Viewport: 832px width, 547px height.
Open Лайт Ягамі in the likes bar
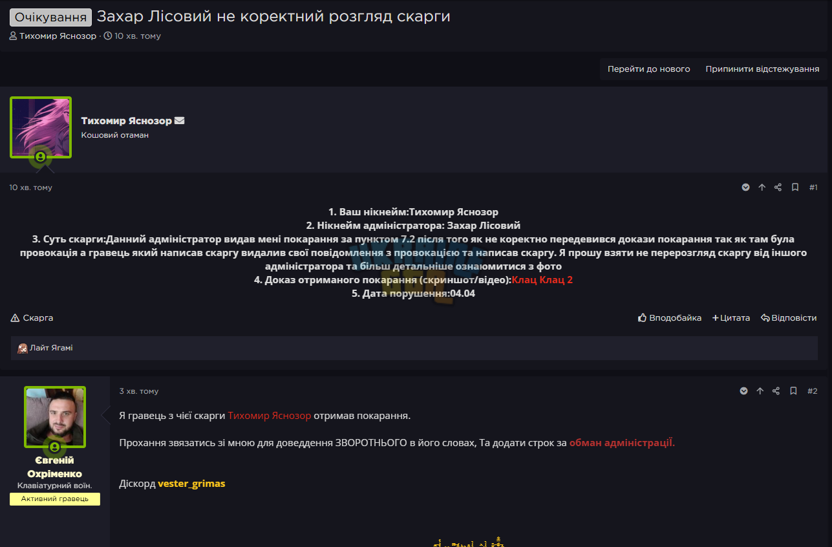point(51,348)
